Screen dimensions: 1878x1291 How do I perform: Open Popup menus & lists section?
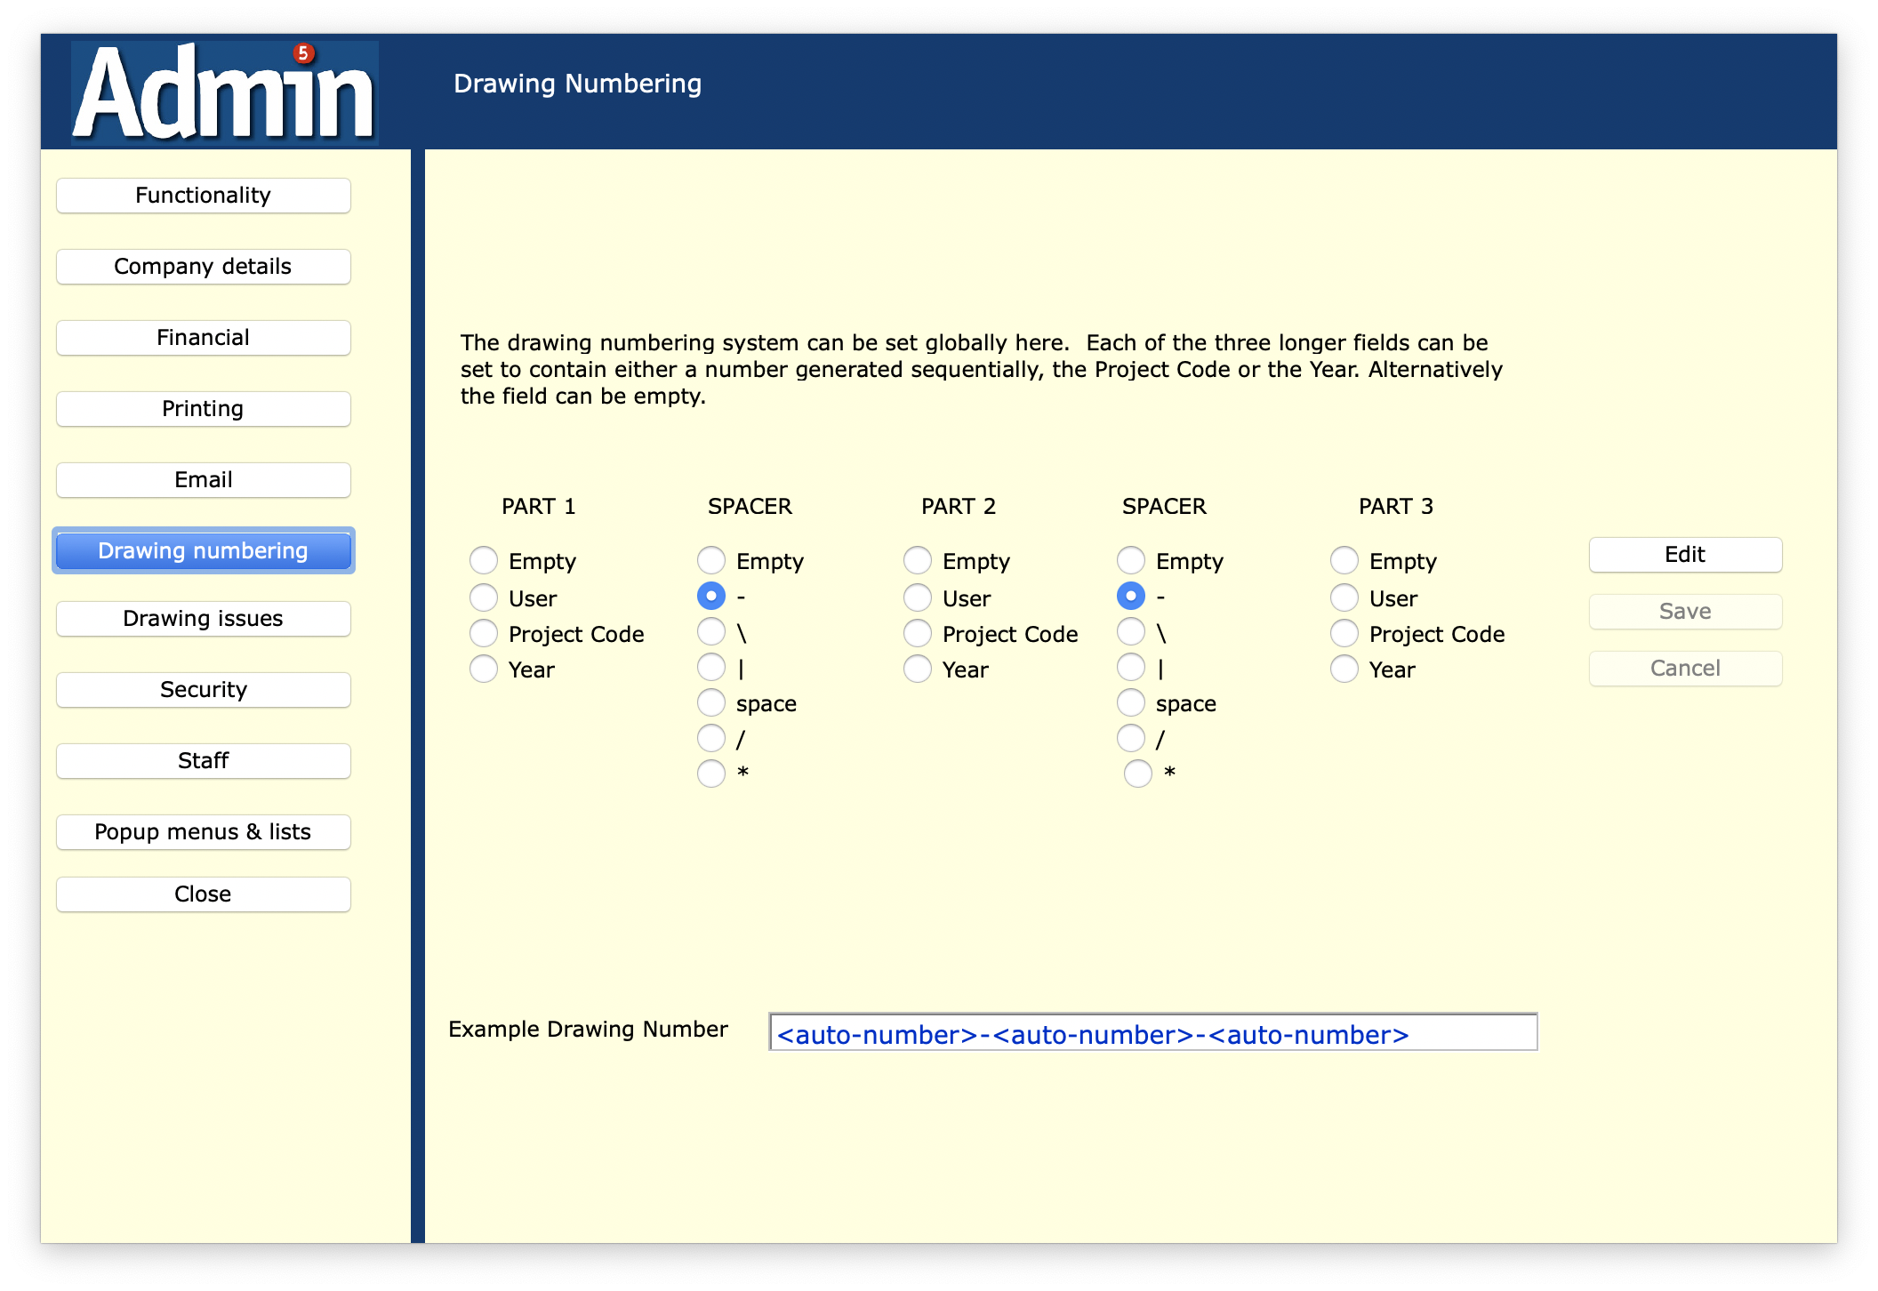coord(203,832)
